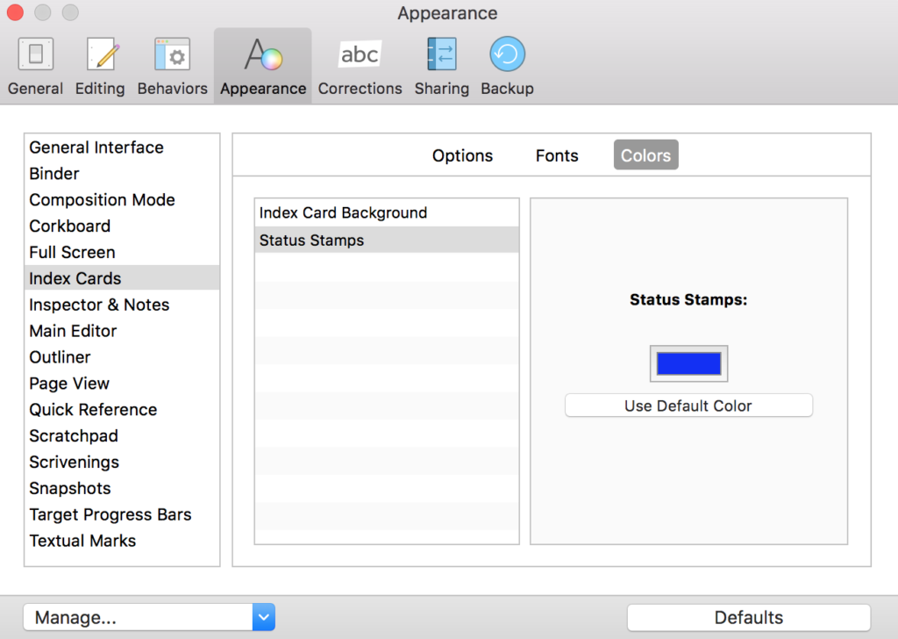Select the Status Stamps color item

coord(387,241)
